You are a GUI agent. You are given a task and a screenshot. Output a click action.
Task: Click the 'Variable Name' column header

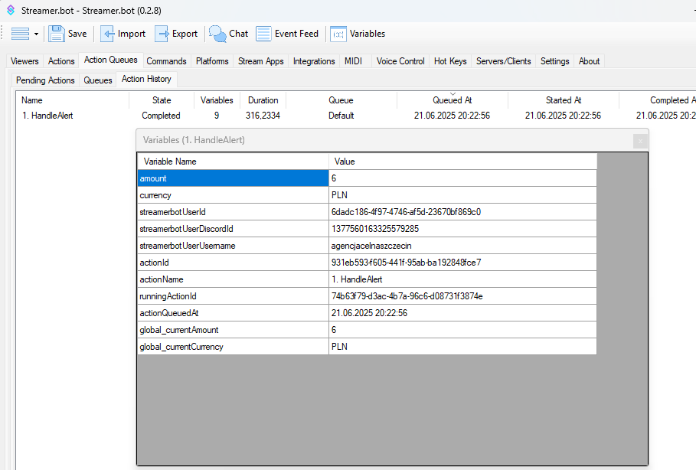coord(233,162)
